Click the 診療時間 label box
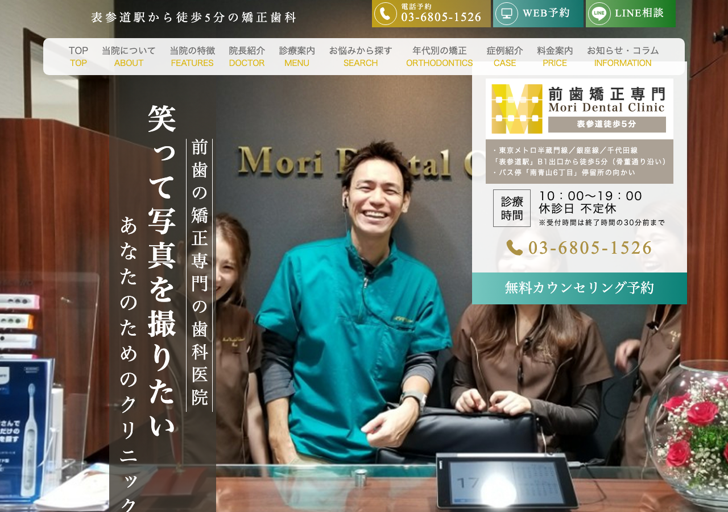 click(512, 208)
